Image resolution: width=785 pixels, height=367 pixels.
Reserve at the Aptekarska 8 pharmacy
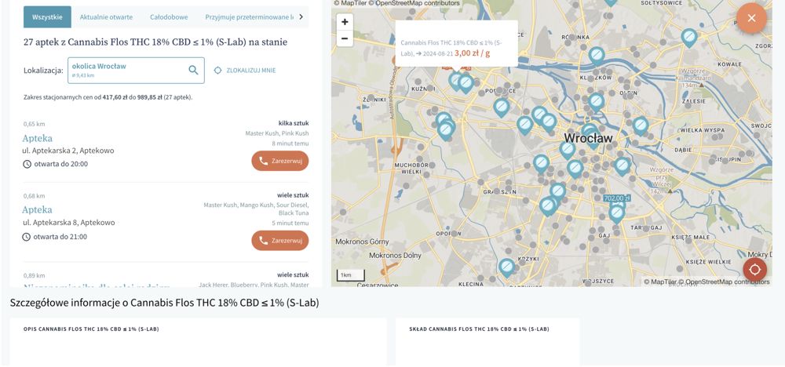tap(280, 241)
